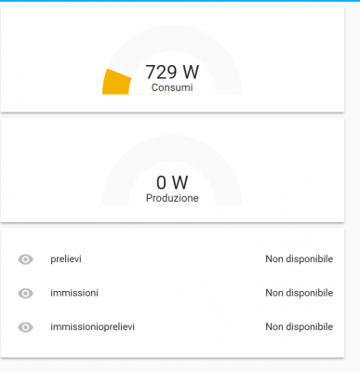Click the eye icon beside immissioni
This screenshot has height=372, width=360.
pos(25,293)
